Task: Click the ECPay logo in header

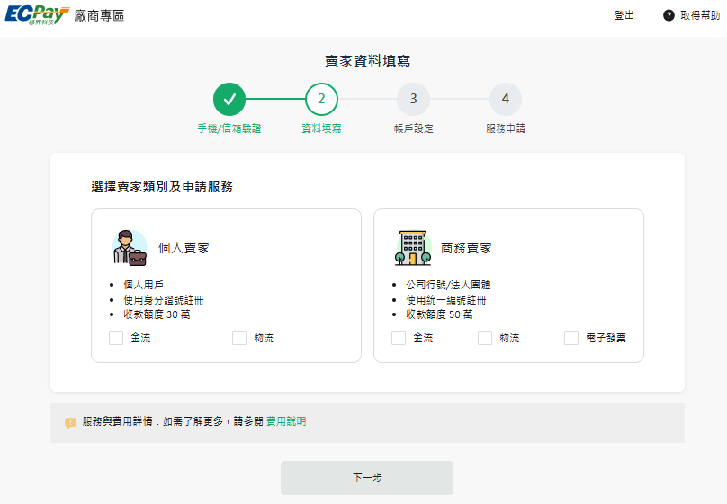Action: click(x=38, y=15)
